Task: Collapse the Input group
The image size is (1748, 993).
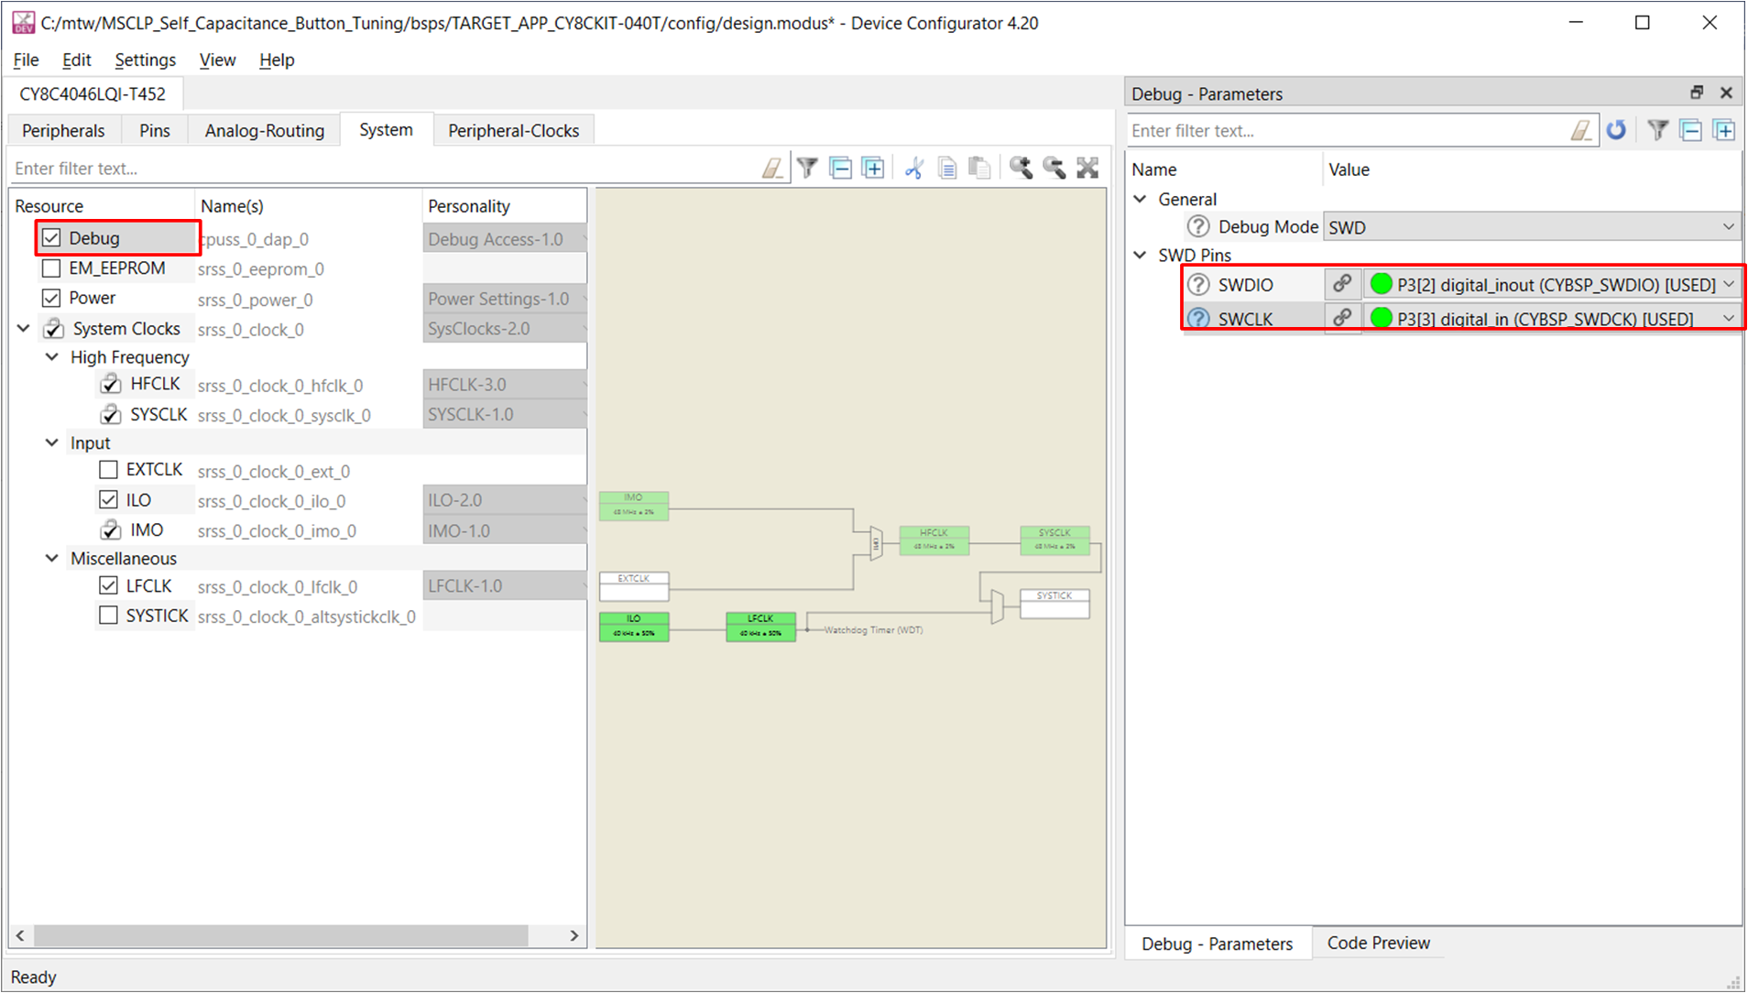Action: click(52, 442)
